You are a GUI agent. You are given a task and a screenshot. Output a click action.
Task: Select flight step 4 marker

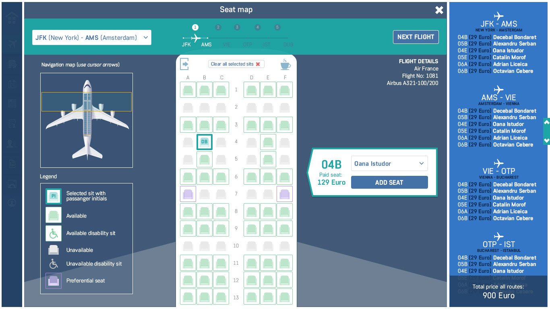257,27
